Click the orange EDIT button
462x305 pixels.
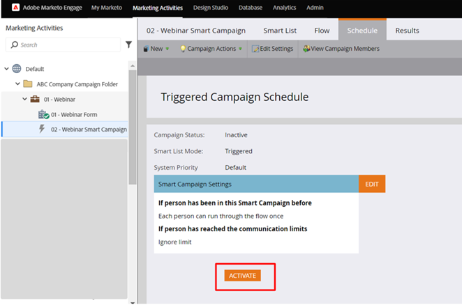[x=372, y=184]
